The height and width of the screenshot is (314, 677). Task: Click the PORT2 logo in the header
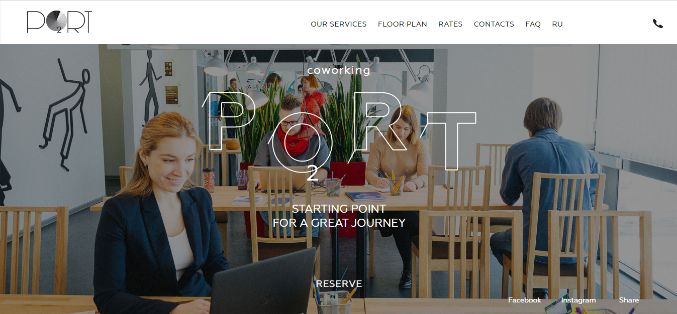pos(59,22)
